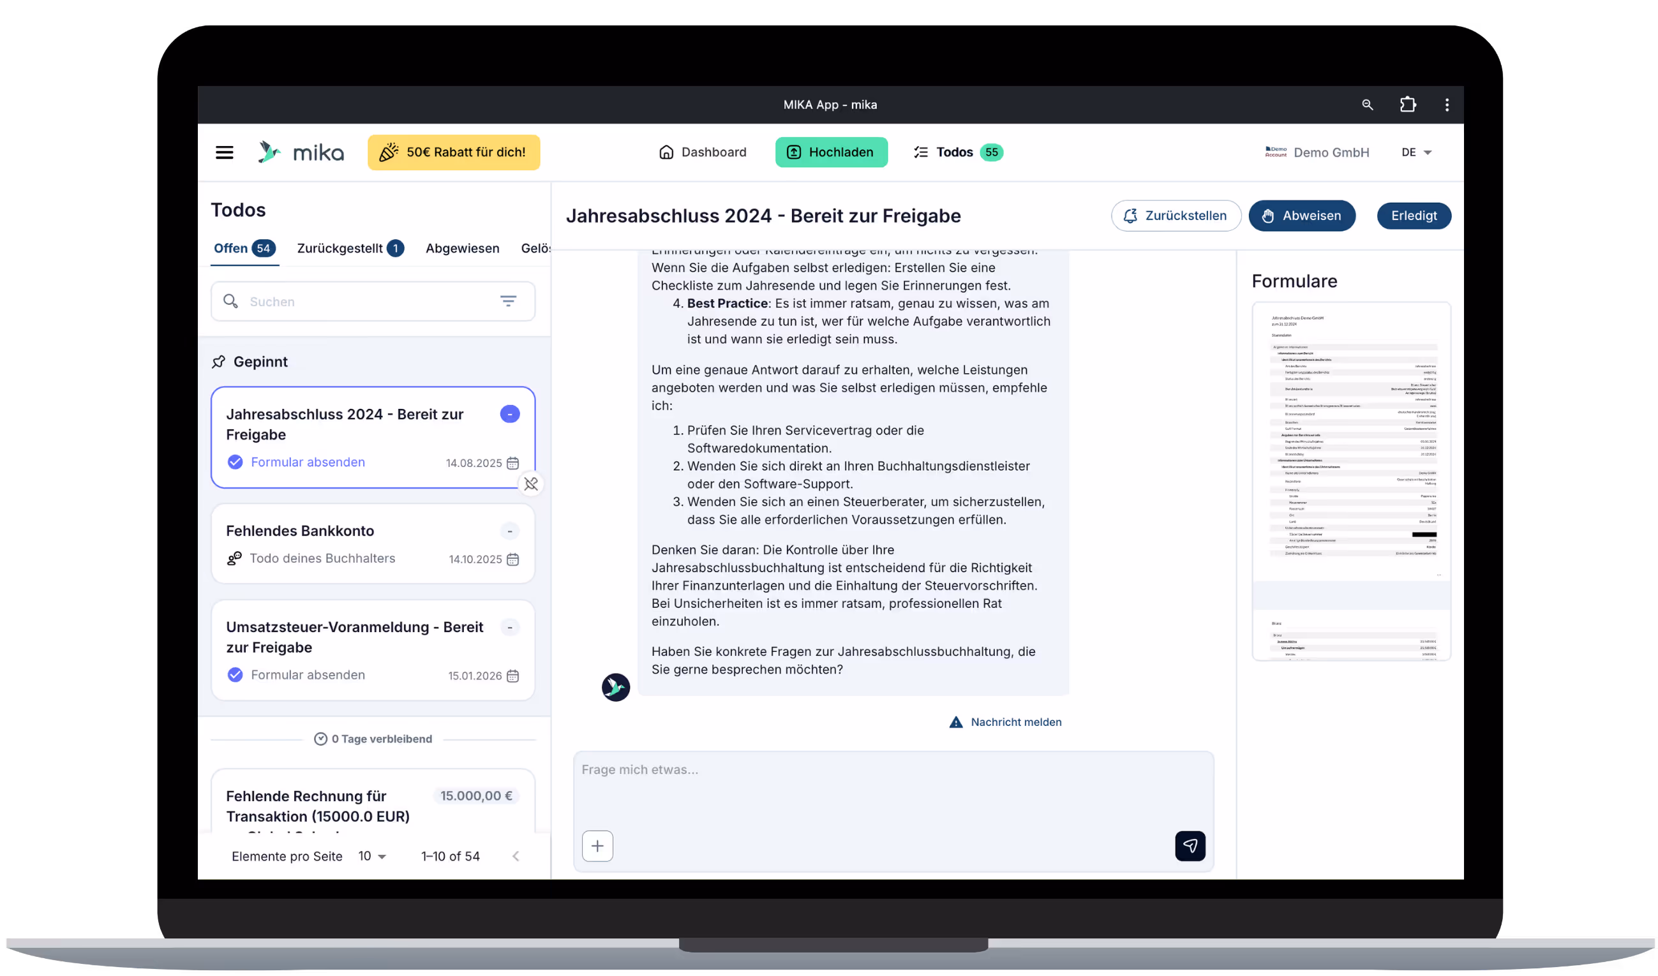Expand the elements per page dropdown

pyautogui.click(x=373, y=856)
